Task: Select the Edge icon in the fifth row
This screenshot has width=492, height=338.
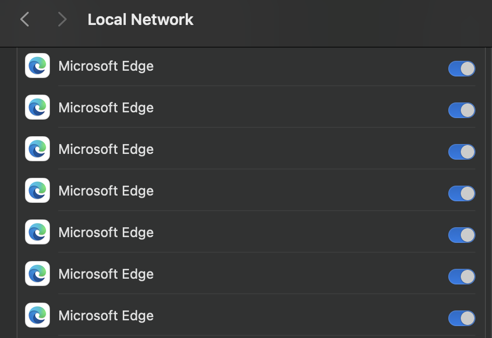Action: click(x=37, y=232)
